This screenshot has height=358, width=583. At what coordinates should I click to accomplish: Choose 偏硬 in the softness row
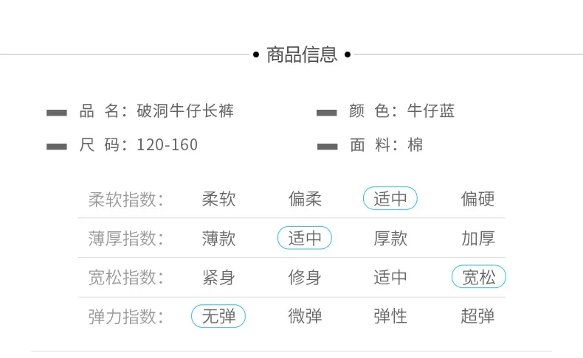(x=477, y=199)
